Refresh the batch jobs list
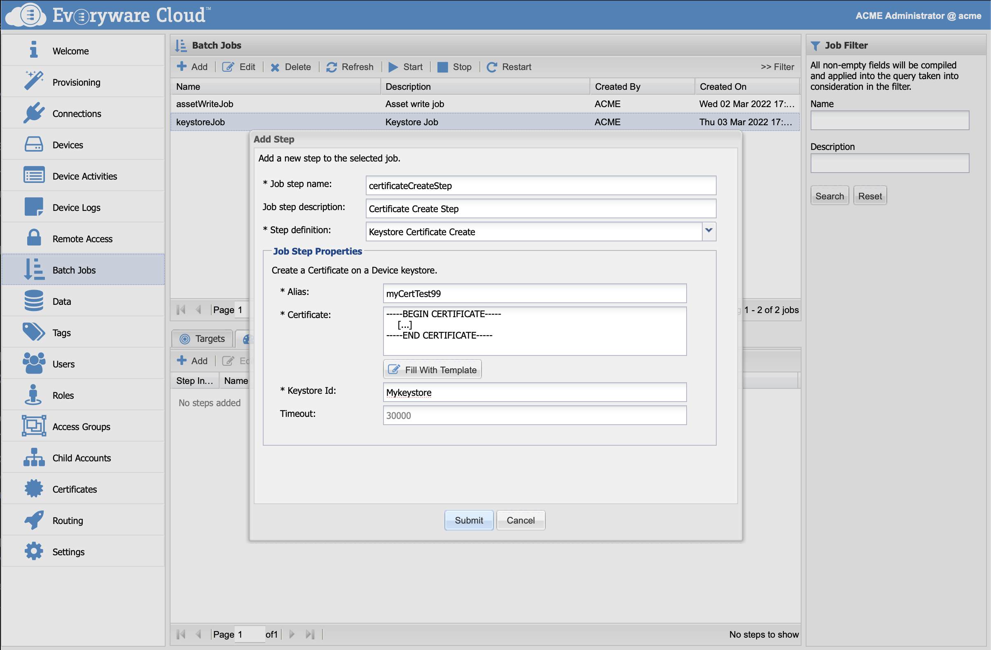 350,67
